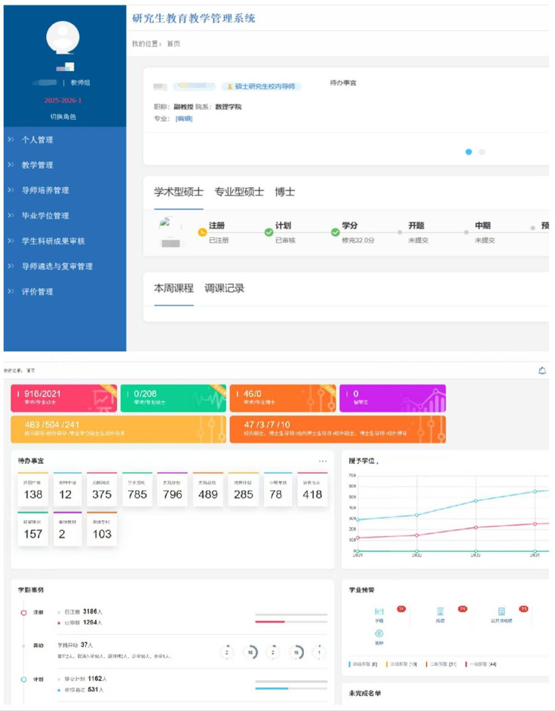Open the 公共课成绩 warning icon

coord(501,611)
